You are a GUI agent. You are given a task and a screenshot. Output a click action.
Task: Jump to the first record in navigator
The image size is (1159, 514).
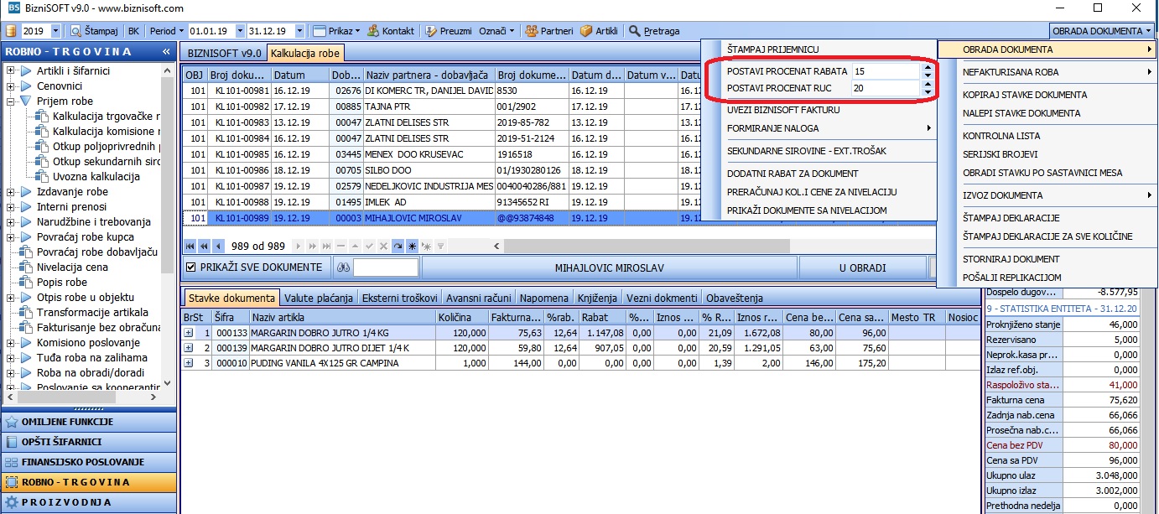click(190, 246)
